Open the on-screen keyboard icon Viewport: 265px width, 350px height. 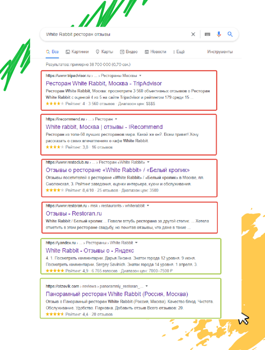207,34
